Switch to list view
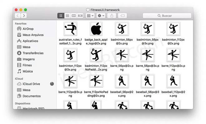 click(x=67, y=16)
